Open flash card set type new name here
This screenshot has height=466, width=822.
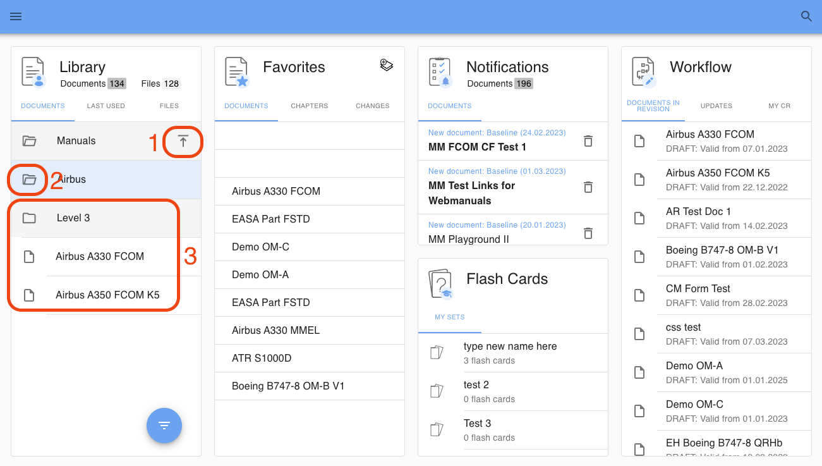(513, 353)
